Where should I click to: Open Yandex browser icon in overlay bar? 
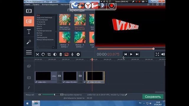88,6
